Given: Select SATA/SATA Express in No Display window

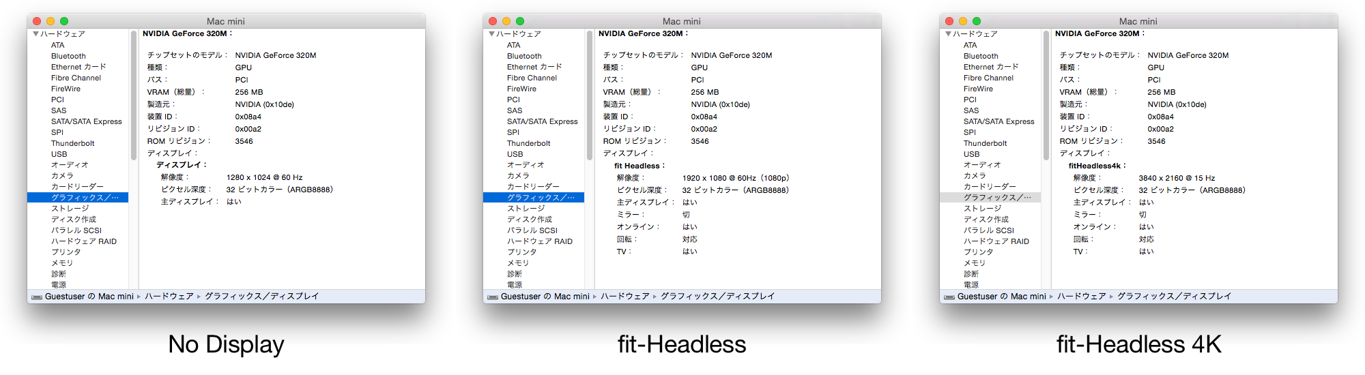Looking at the screenshot, I should click(x=86, y=121).
